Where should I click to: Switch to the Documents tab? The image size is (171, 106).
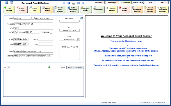[79, 67]
